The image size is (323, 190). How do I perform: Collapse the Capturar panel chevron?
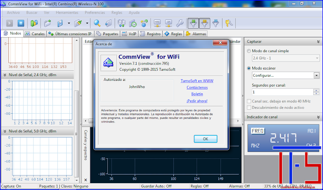tap(319, 42)
